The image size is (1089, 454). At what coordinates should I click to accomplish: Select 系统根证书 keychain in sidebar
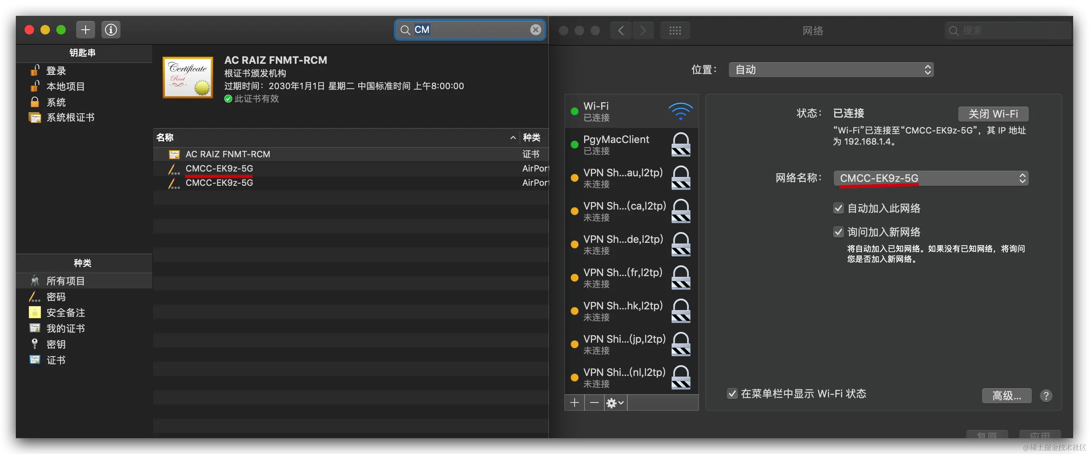[70, 118]
